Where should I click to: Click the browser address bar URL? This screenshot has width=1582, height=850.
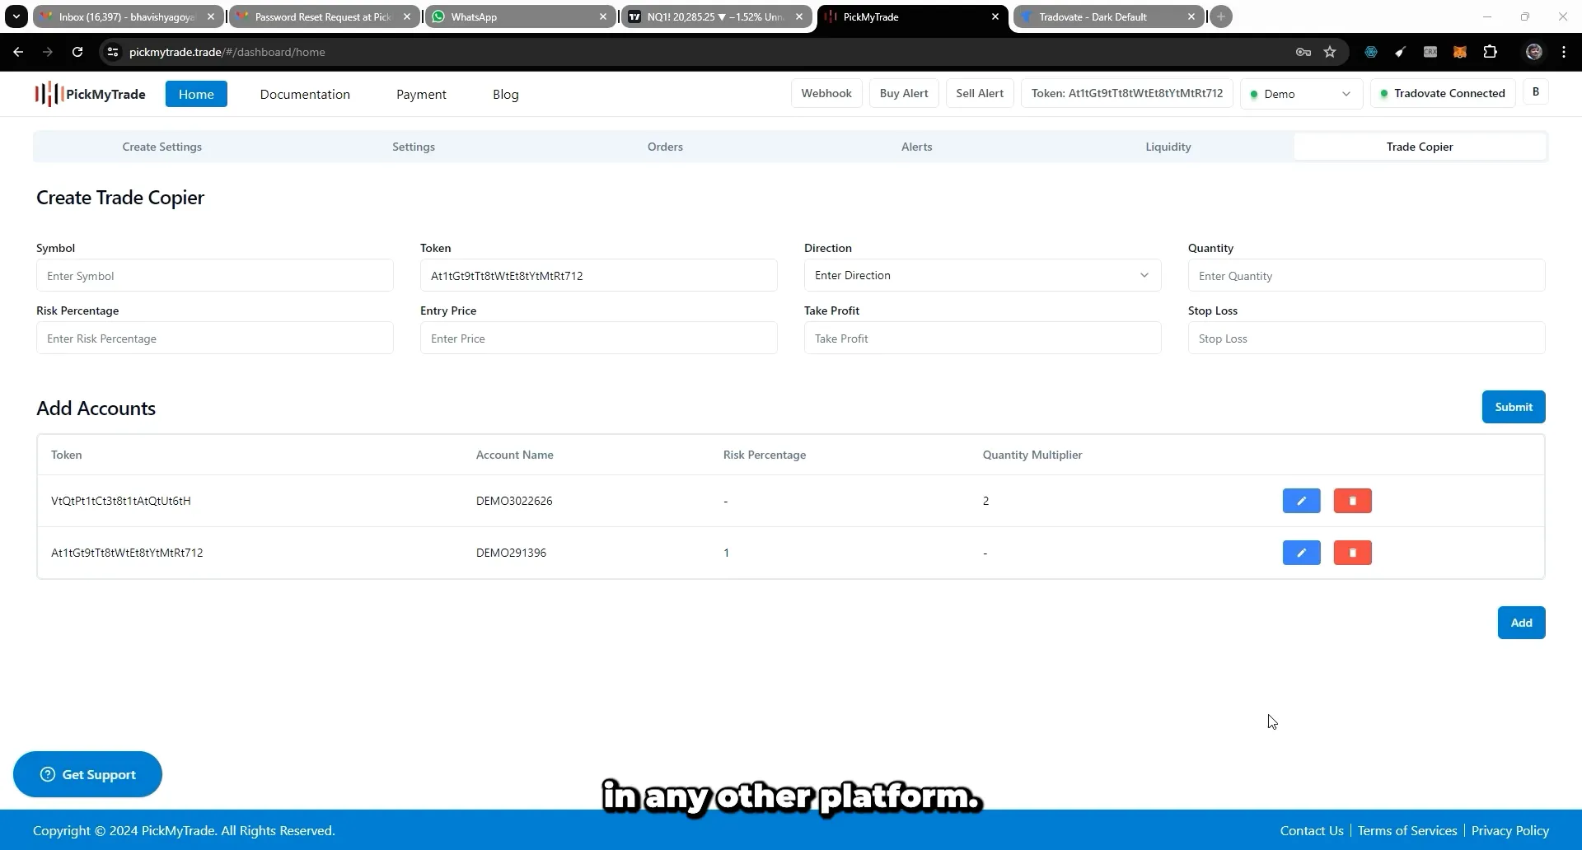pyautogui.click(x=227, y=52)
